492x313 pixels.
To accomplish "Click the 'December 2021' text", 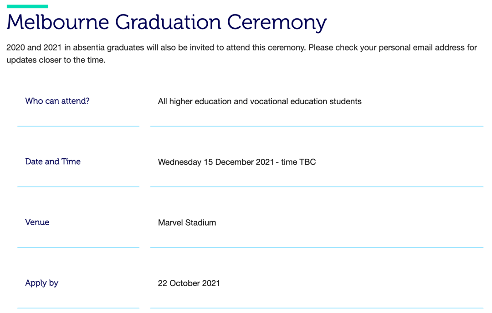I will (245, 162).
